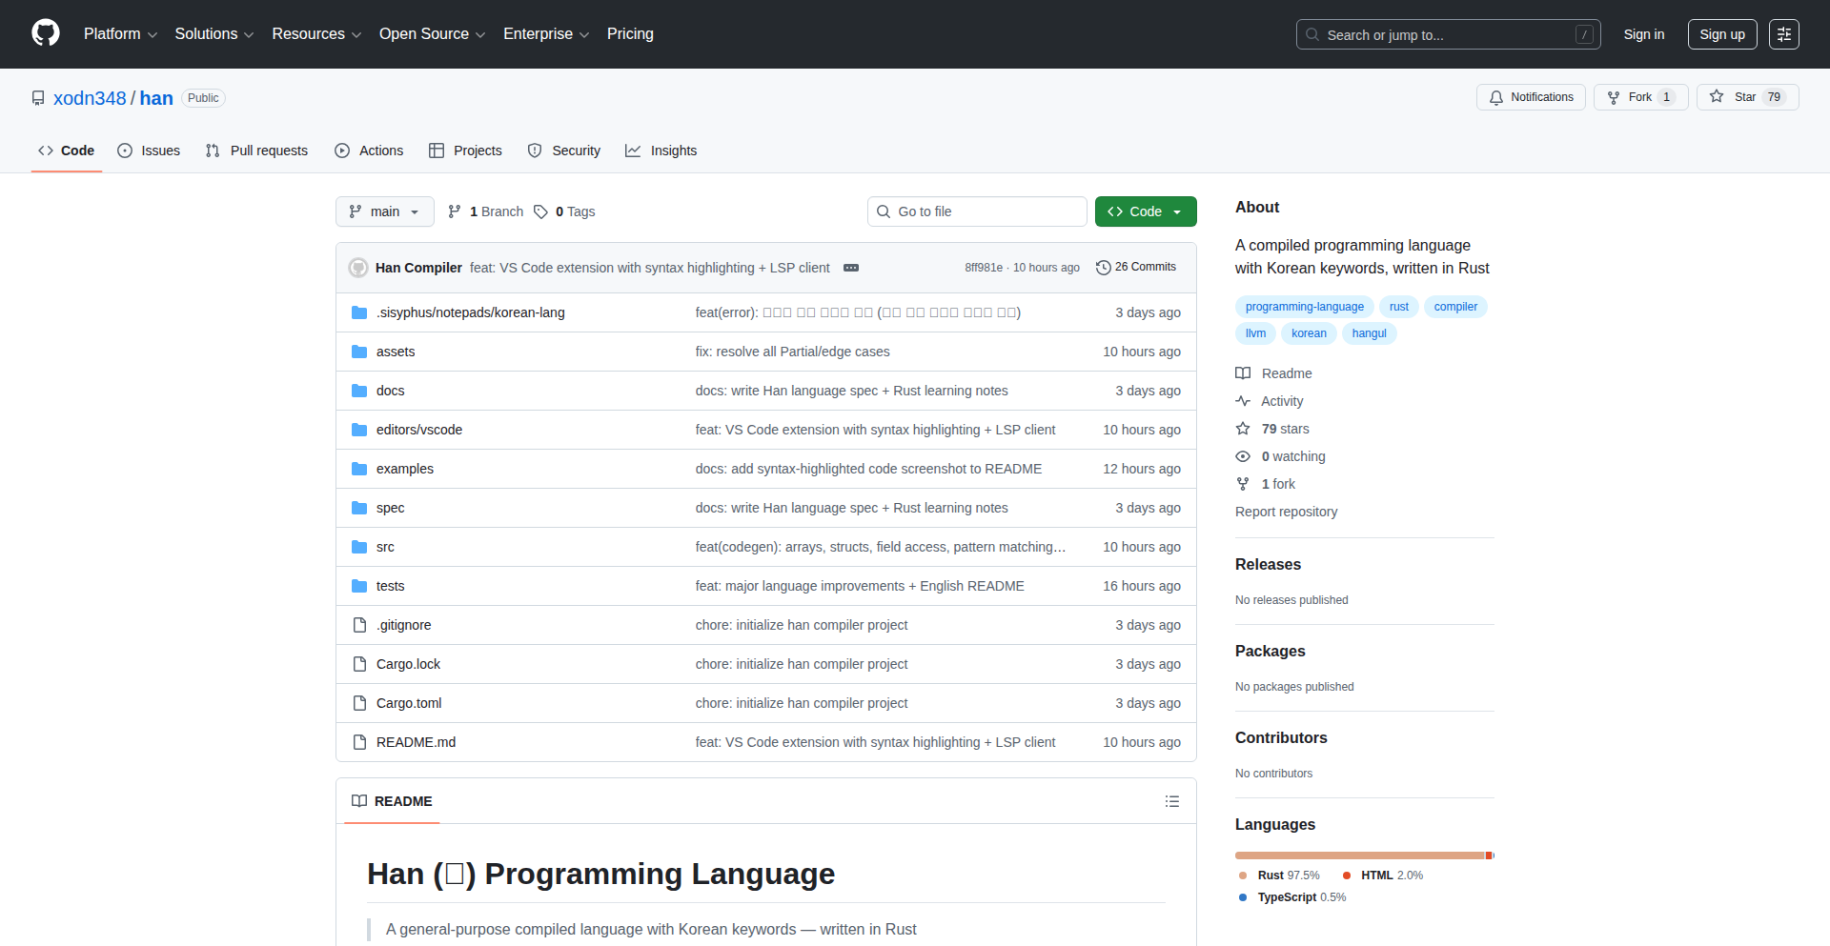Switch to the Pull requests tab
Viewport: 1830px width, 946px height.
pos(256,151)
